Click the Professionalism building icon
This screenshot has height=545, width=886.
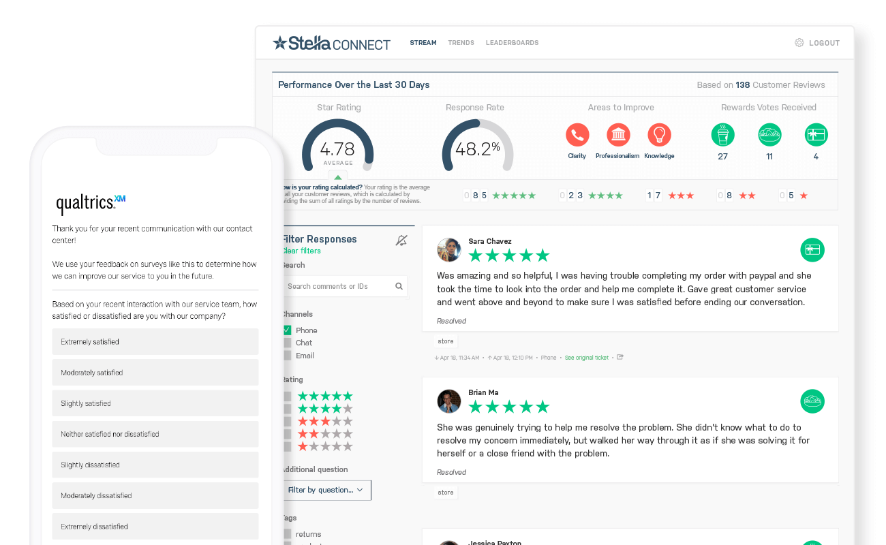(618, 135)
